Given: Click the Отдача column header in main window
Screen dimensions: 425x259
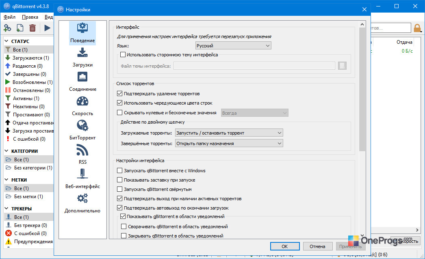Looking at the screenshot, I should tap(404, 42).
